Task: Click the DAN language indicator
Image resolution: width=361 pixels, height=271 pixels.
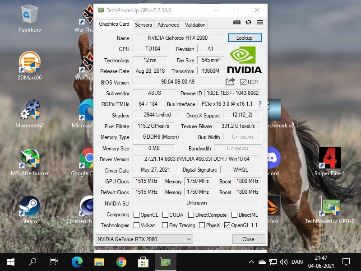Action: [297, 262]
